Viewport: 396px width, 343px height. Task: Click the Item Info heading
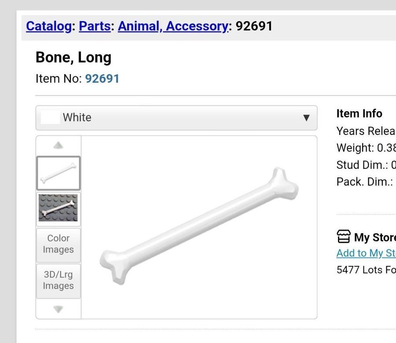359,114
